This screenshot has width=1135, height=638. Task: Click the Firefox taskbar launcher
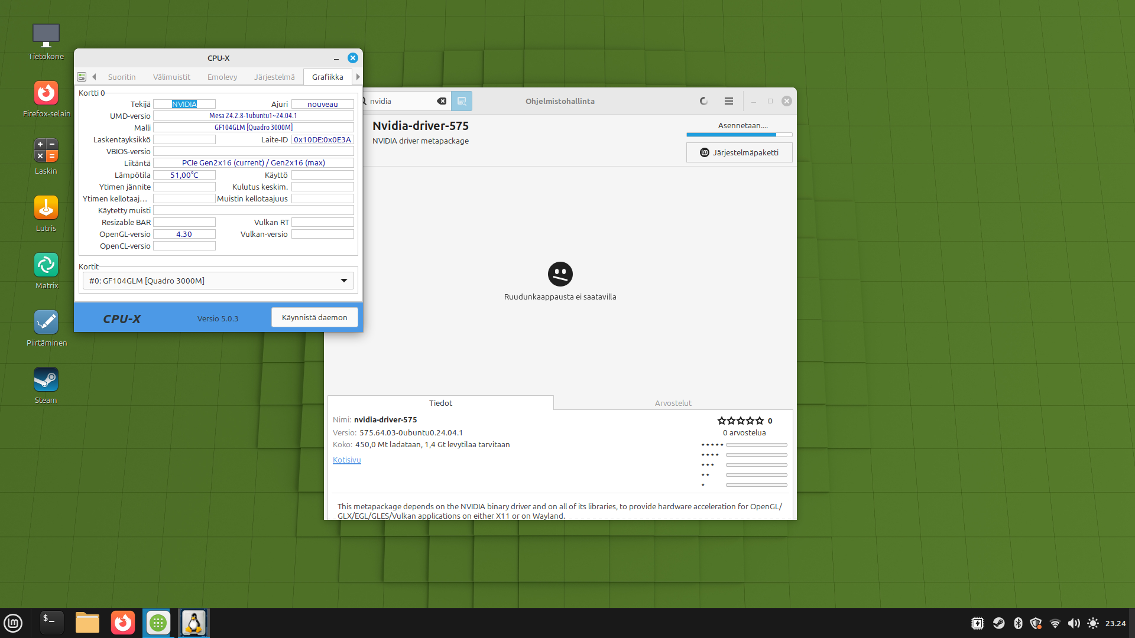click(122, 623)
